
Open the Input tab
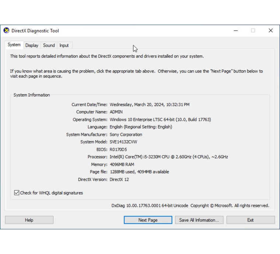(x=64, y=46)
